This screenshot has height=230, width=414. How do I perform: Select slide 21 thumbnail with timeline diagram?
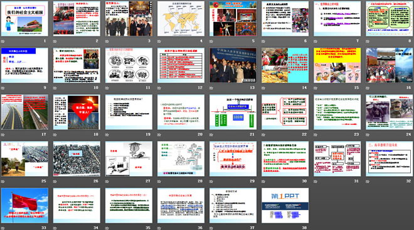click(233, 112)
